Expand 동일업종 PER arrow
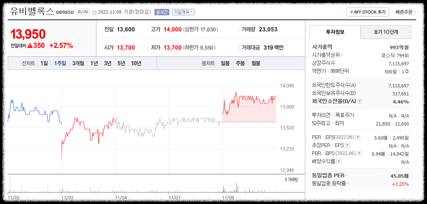The image size is (427, 204). pos(346,176)
